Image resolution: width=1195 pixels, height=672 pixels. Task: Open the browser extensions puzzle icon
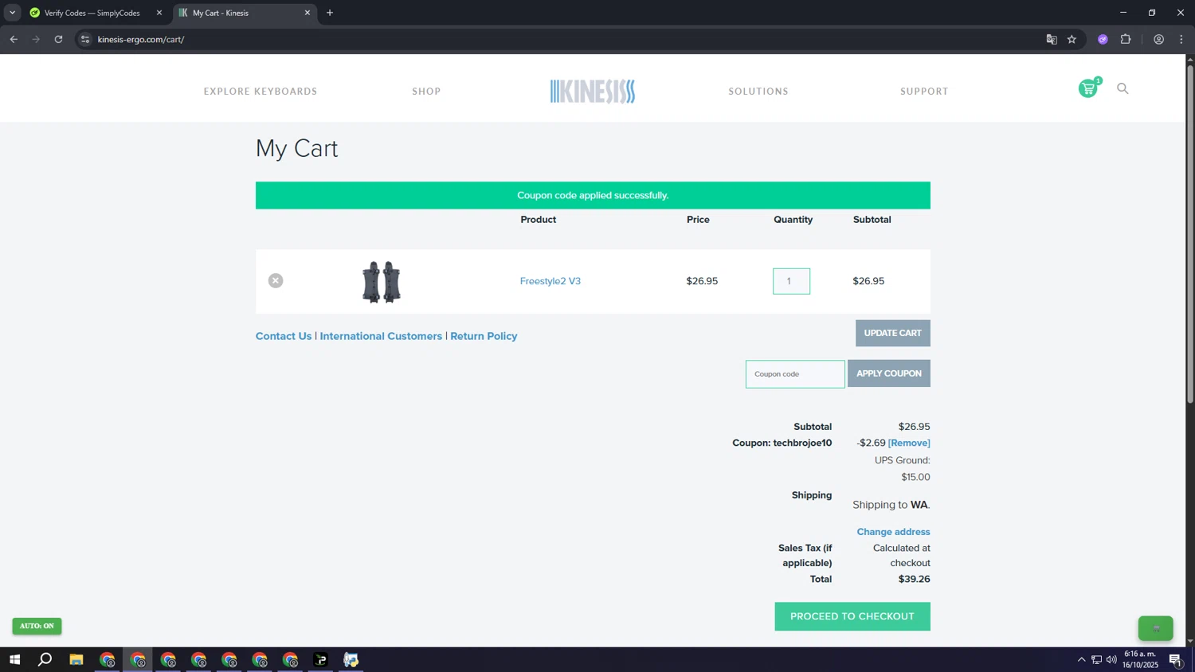point(1126,39)
